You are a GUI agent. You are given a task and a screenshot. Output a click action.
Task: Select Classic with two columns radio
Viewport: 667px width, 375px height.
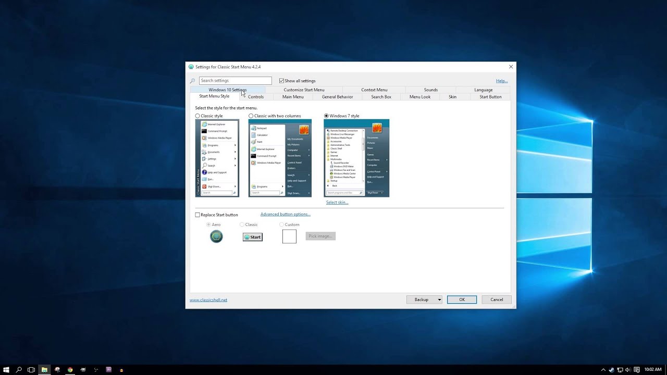pos(251,116)
